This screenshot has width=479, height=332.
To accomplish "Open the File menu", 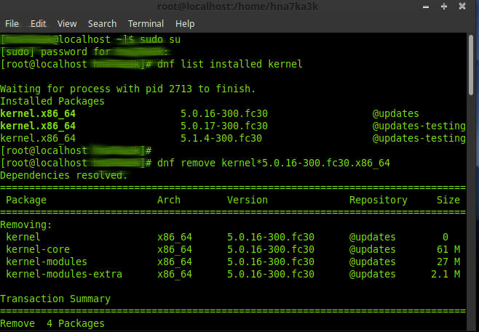I will coord(12,24).
